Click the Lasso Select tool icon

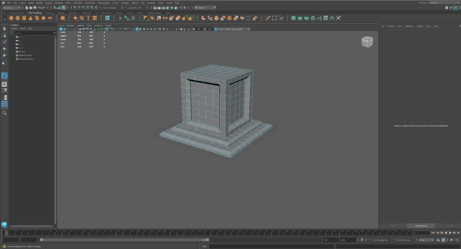pyautogui.click(x=5, y=35)
